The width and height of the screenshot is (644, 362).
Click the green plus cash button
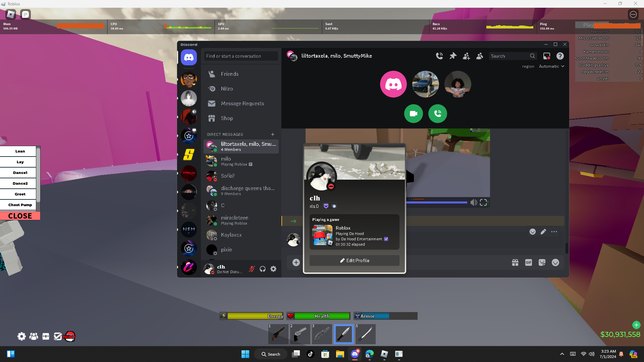636,325
